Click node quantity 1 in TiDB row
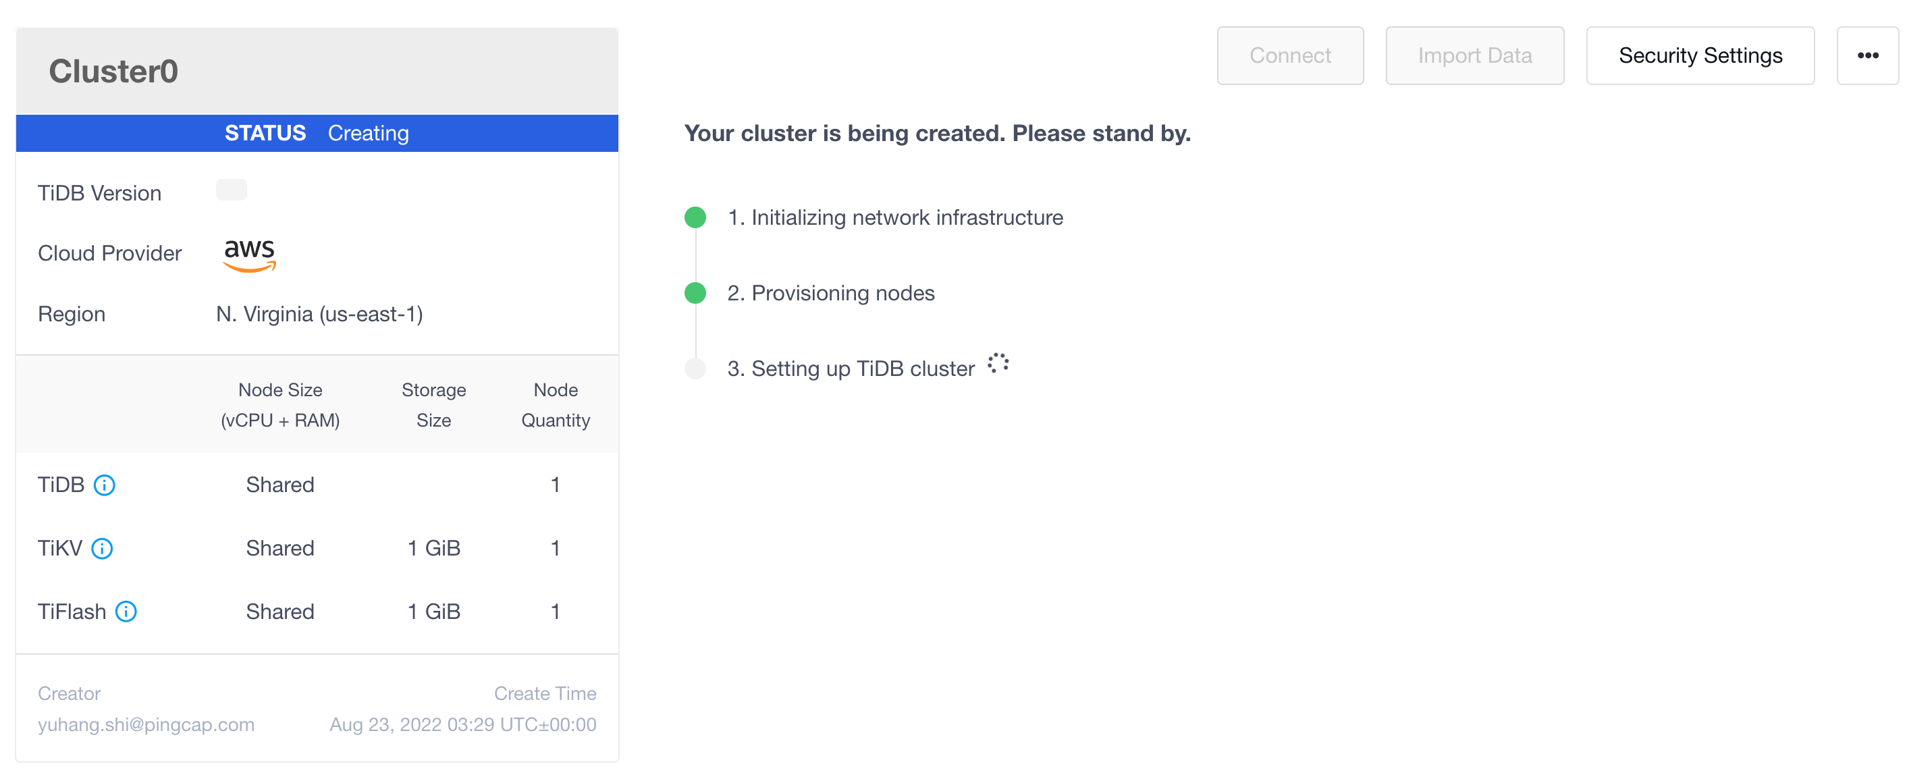This screenshot has height=783, width=1932. [x=555, y=485]
